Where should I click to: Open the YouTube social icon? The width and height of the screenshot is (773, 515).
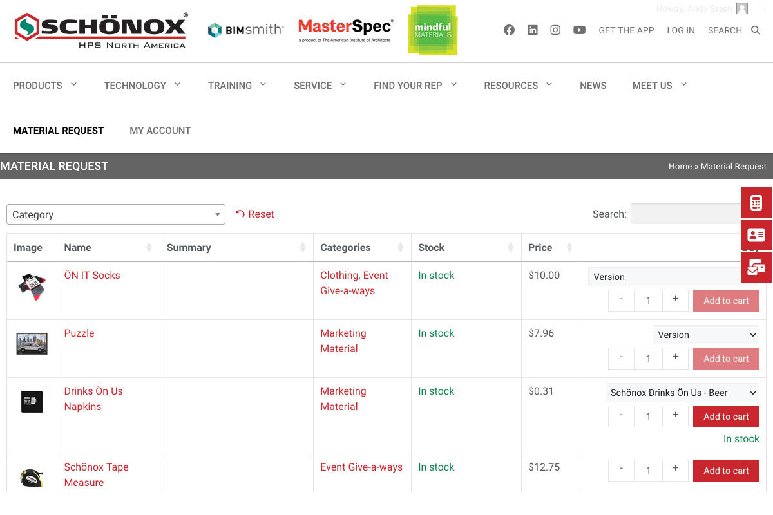pyautogui.click(x=579, y=30)
